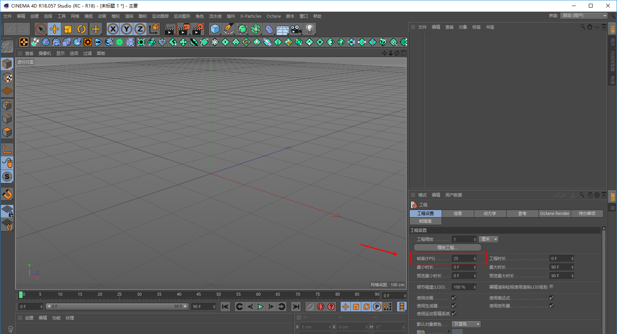Image resolution: width=617 pixels, height=334 pixels.
Task: Switch to Polygons mode in left sidebar
Action: [x=7, y=133]
